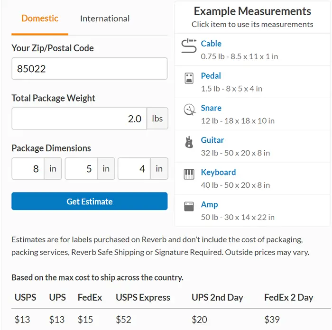Click 'Based on the max cost' note
Viewport: 332px width, 330px height.
[97, 277]
